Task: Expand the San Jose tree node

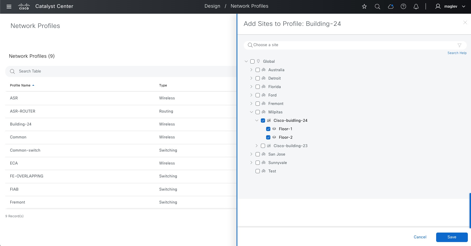Action: [x=251, y=154]
